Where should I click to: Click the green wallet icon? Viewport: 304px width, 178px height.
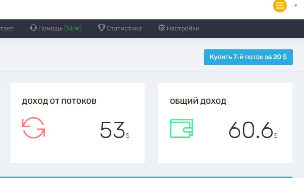[182, 128]
